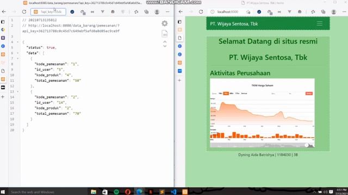348x195 pixels.
Task: Select 1m zoom range on stock chart
Action: point(220,94)
